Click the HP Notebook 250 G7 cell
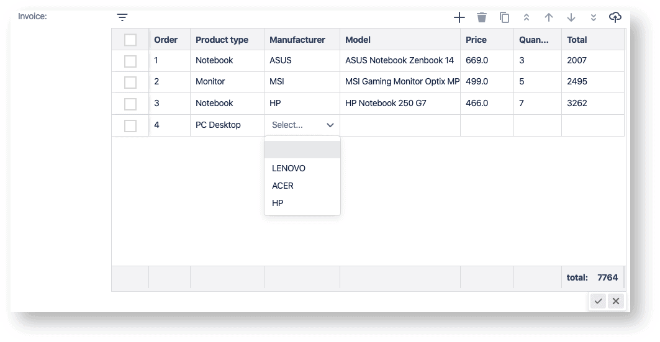Viewport: 660px width, 342px height. click(400, 103)
